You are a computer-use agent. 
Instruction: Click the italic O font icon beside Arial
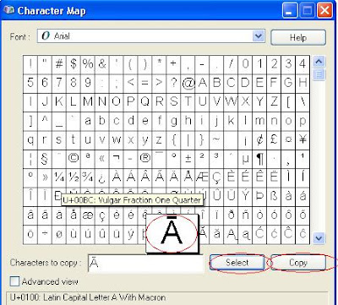point(46,36)
